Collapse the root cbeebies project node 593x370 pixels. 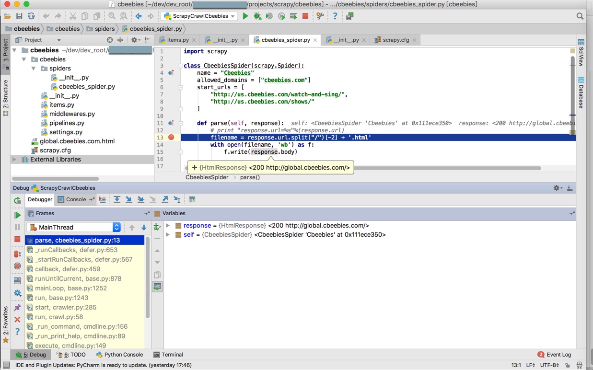pyautogui.click(x=14, y=50)
